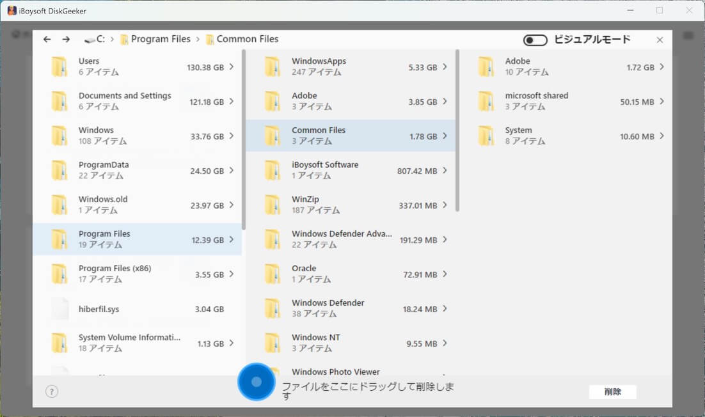Click the C: drive icon in breadcrumb
Screen dimensions: 705x417
[90, 40]
